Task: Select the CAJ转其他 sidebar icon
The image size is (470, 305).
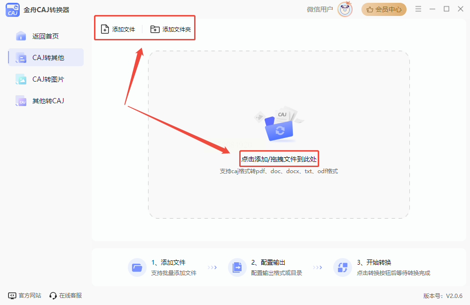Action: [x=21, y=57]
